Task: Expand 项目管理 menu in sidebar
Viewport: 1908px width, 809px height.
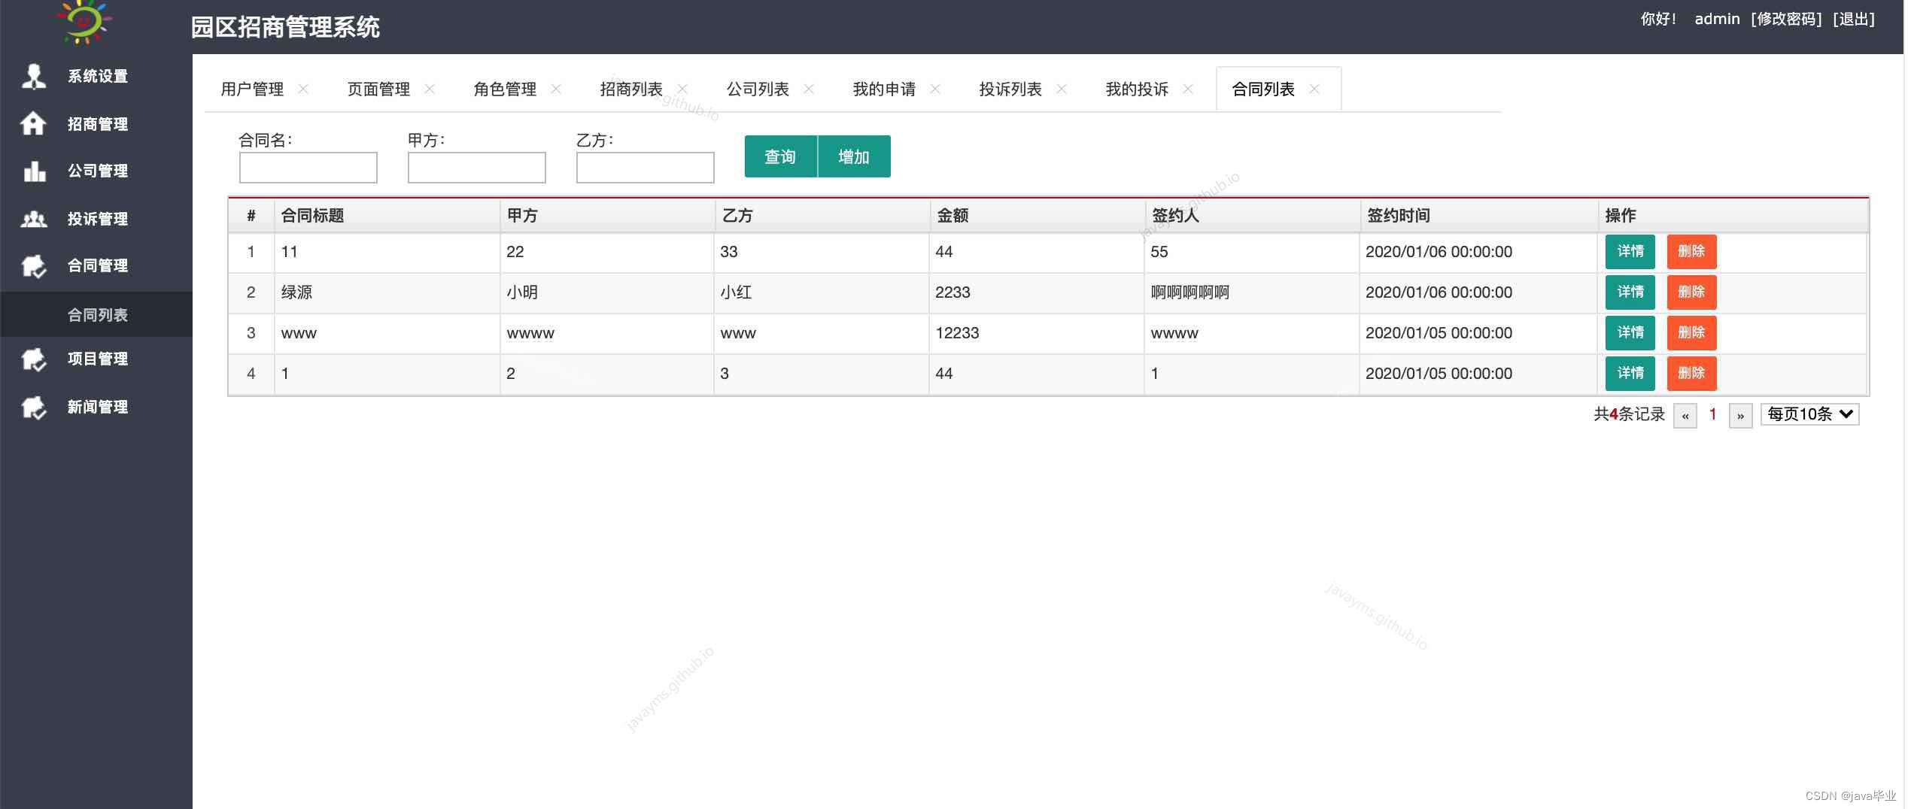Action: coord(96,359)
